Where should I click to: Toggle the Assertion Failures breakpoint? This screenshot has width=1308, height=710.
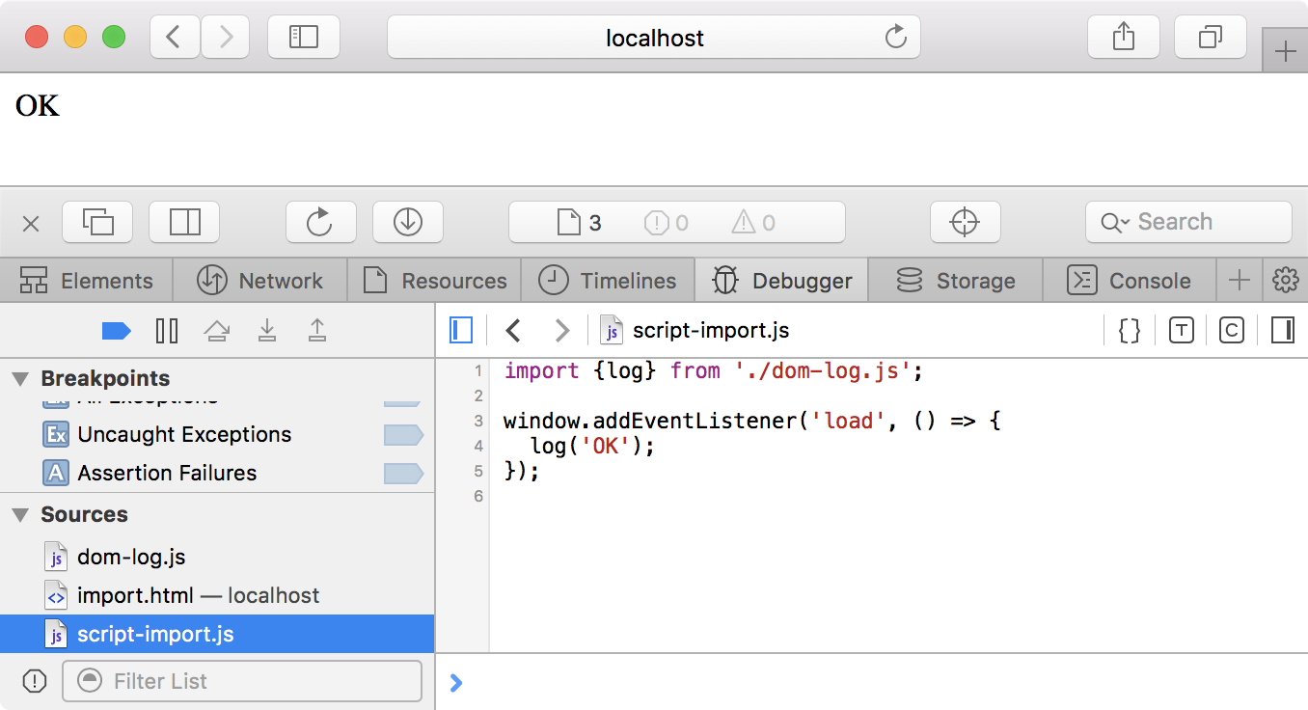pyautogui.click(x=402, y=474)
